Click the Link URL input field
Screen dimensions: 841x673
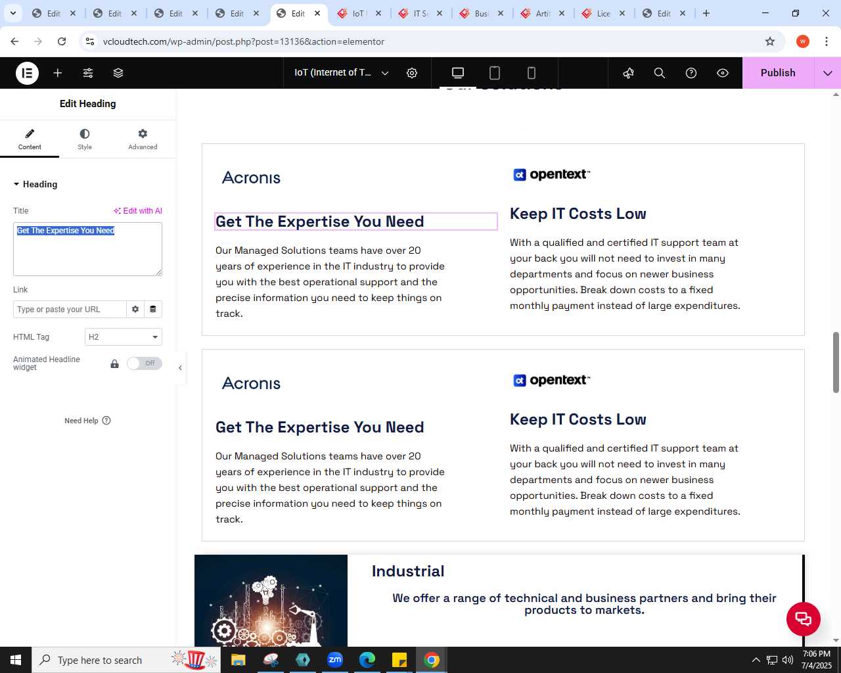pos(70,310)
